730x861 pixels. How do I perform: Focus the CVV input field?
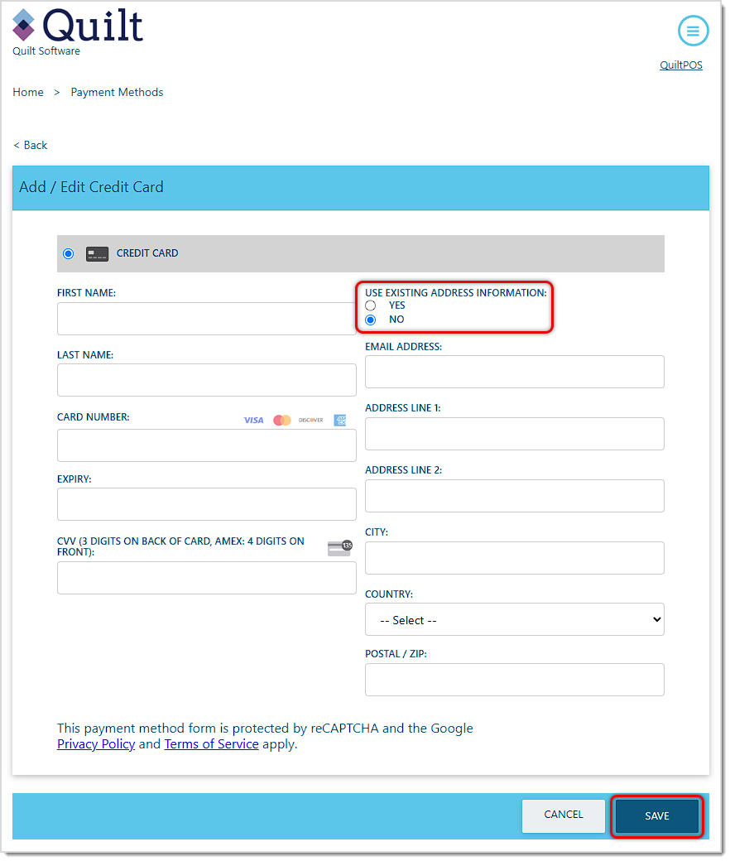click(x=208, y=580)
